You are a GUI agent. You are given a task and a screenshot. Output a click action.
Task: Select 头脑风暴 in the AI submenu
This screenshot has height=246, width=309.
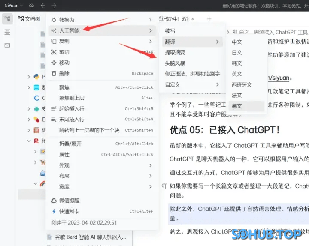192,63
